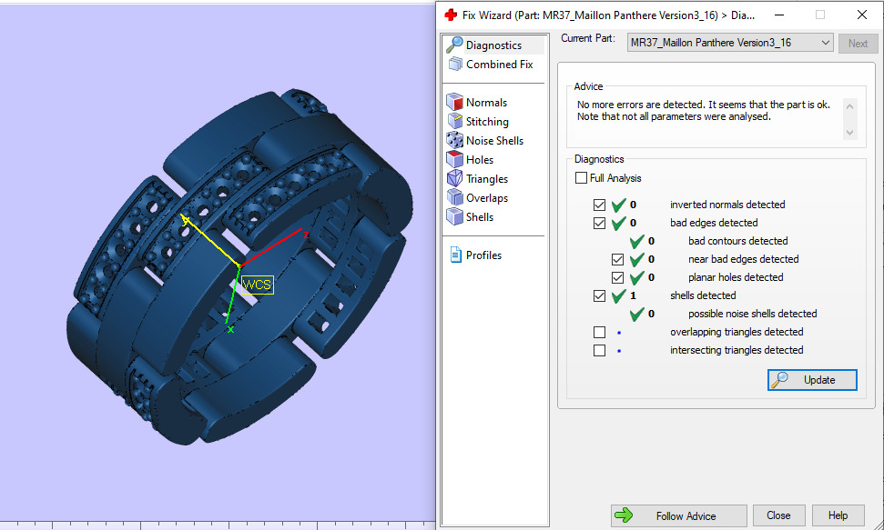Go to the Stitching page

tap(487, 122)
